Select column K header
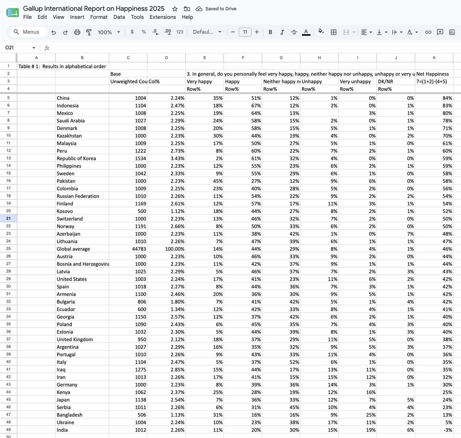The height and width of the screenshot is (438, 461). pos(434,58)
